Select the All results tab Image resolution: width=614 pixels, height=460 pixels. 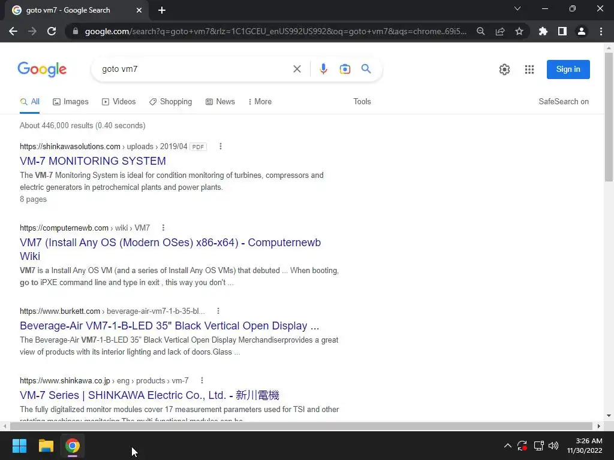tap(30, 102)
